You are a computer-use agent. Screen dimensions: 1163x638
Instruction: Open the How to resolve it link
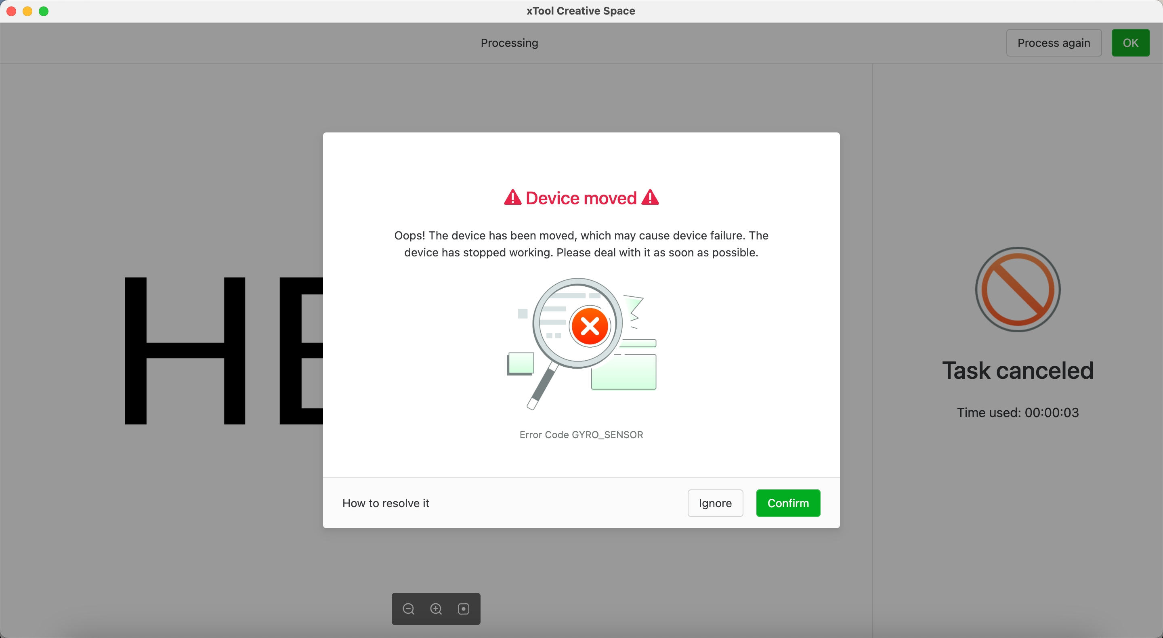(x=386, y=503)
